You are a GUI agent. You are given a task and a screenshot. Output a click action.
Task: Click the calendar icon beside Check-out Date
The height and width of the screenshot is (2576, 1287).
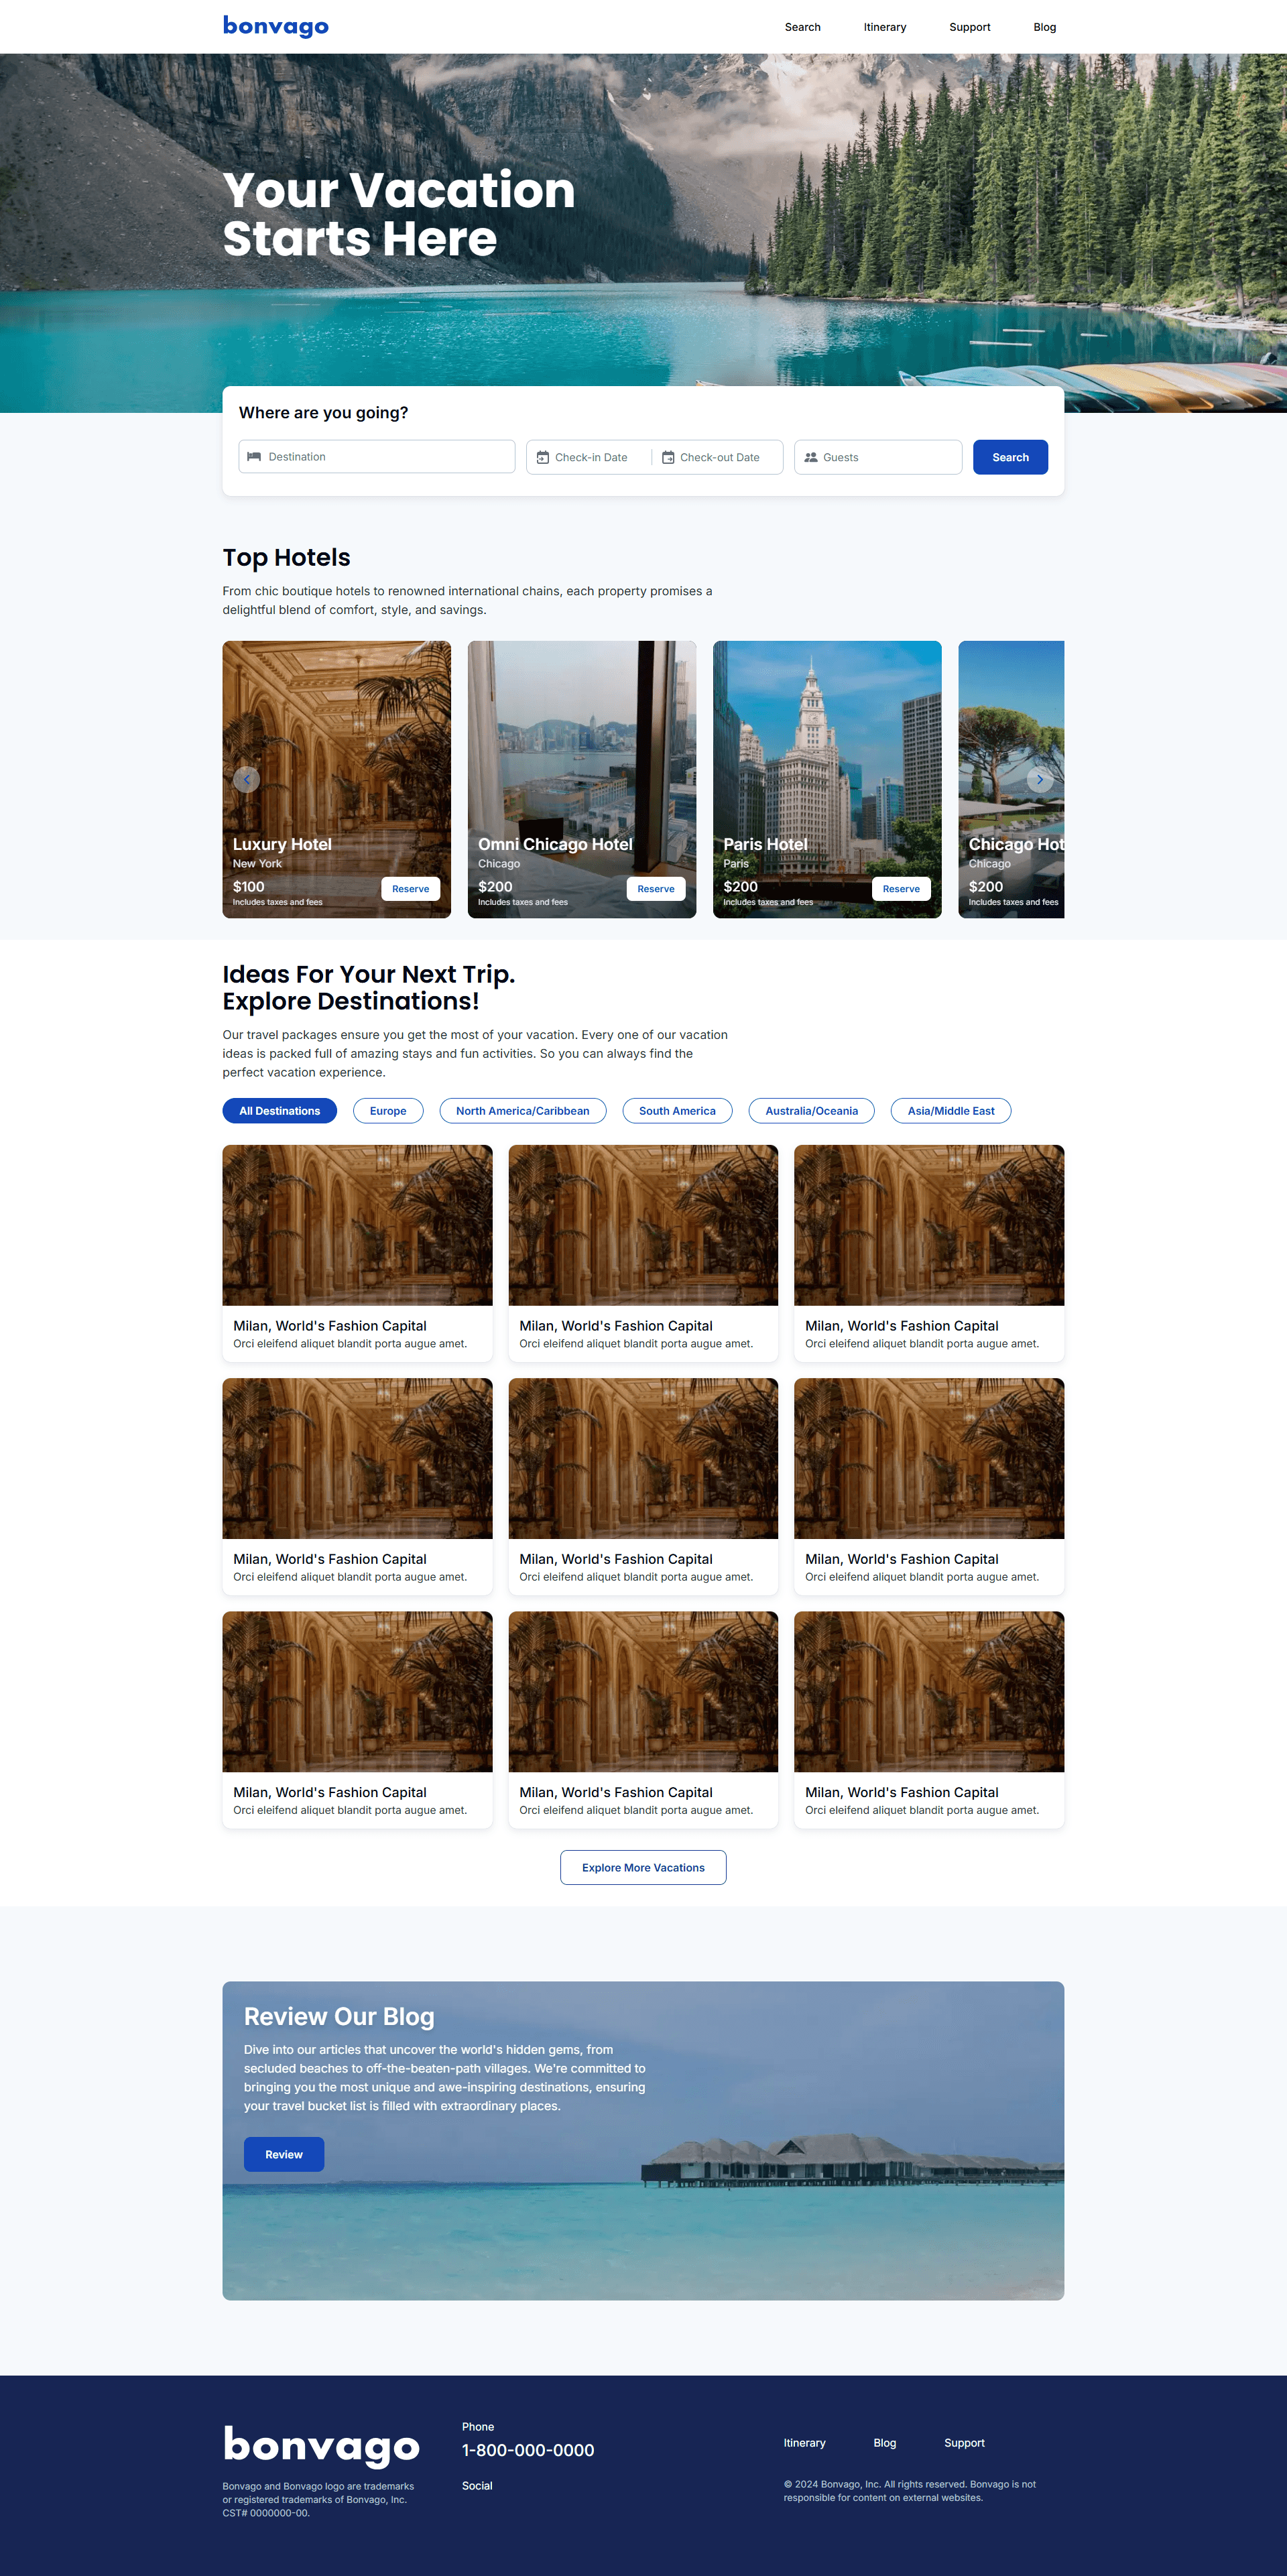[668, 458]
